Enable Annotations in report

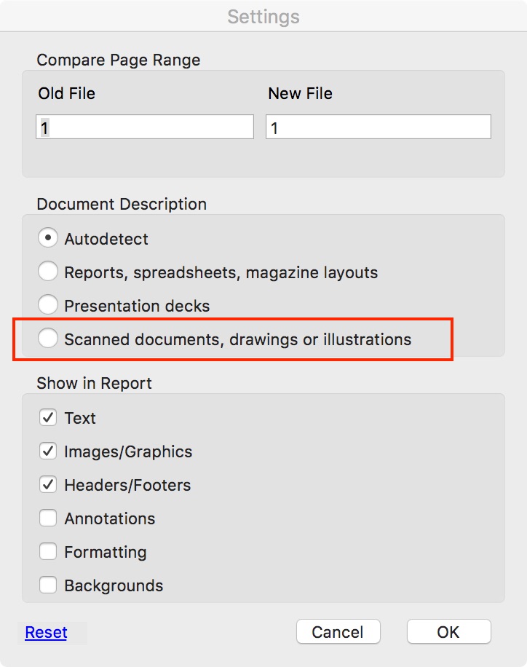48,518
